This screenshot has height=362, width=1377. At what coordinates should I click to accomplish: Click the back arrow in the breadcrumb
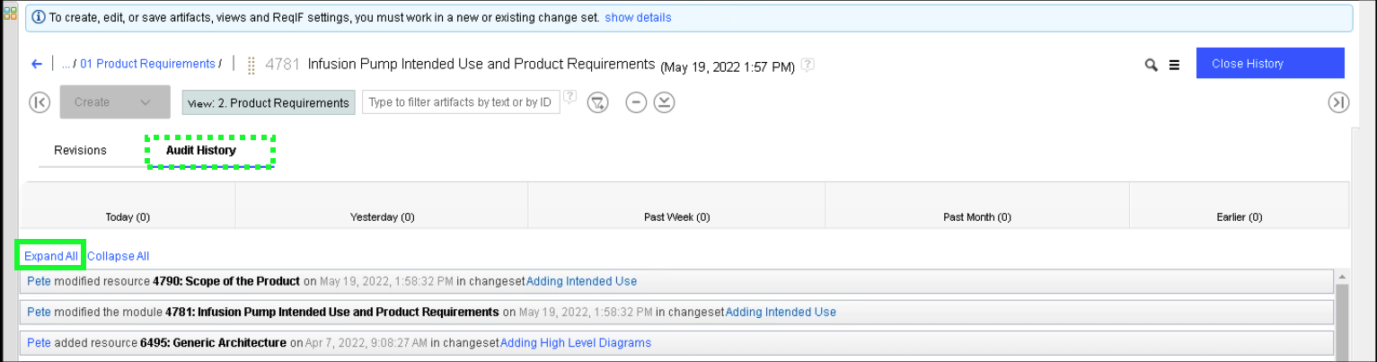(x=37, y=64)
